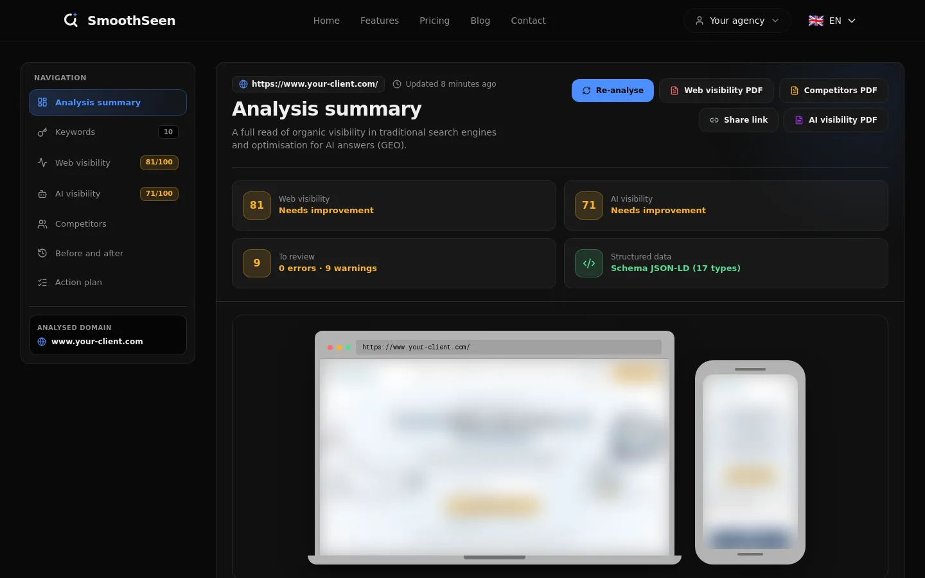Select Action plan in sidebar
Image resolution: width=925 pixels, height=578 pixels.
(108, 283)
